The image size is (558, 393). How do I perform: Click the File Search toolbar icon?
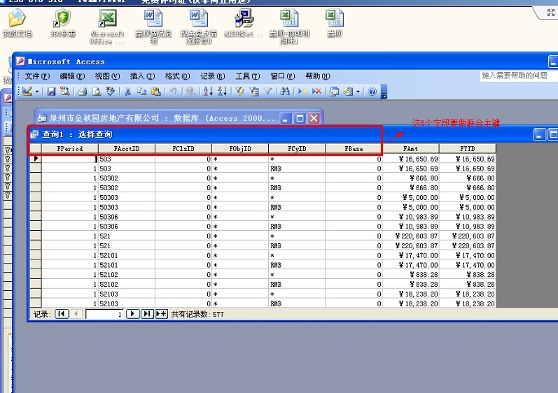65,92
